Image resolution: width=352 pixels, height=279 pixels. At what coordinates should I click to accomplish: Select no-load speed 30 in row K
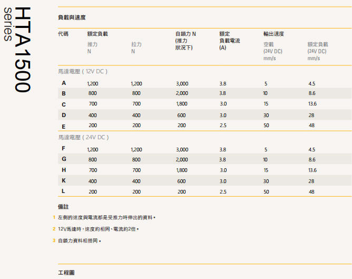click(266, 181)
